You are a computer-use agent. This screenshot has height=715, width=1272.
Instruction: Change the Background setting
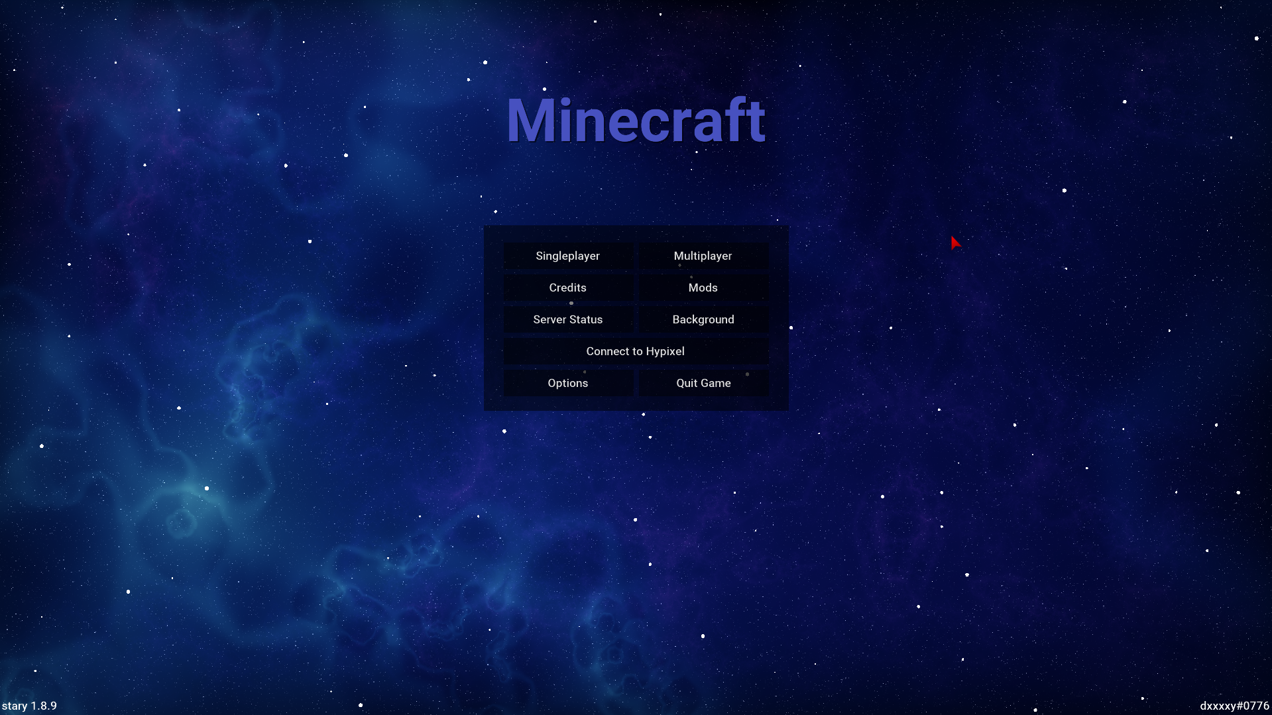click(703, 319)
